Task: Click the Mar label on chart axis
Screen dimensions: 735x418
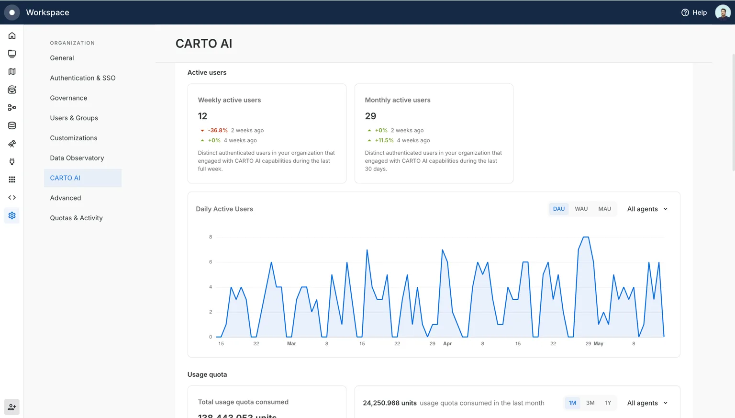Action: click(x=291, y=344)
